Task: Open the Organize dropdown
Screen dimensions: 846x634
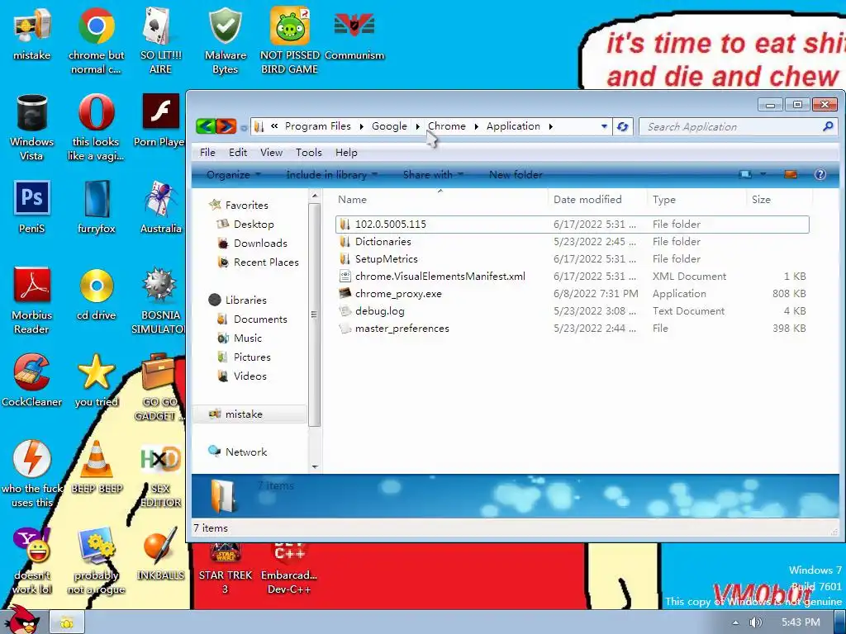Action: (233, 175)
